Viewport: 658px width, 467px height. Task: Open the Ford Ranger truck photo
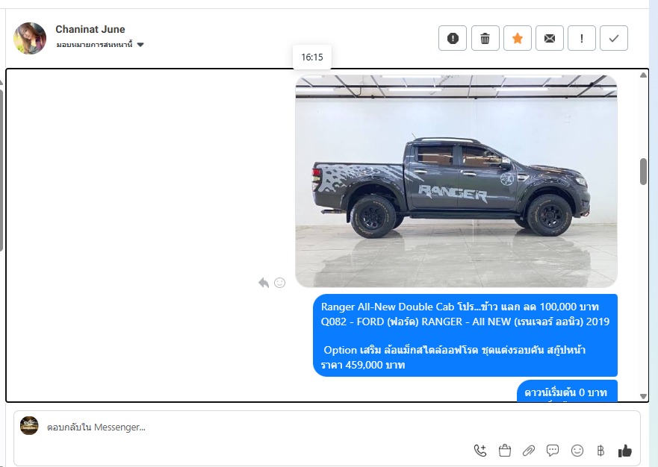point(456,181)
